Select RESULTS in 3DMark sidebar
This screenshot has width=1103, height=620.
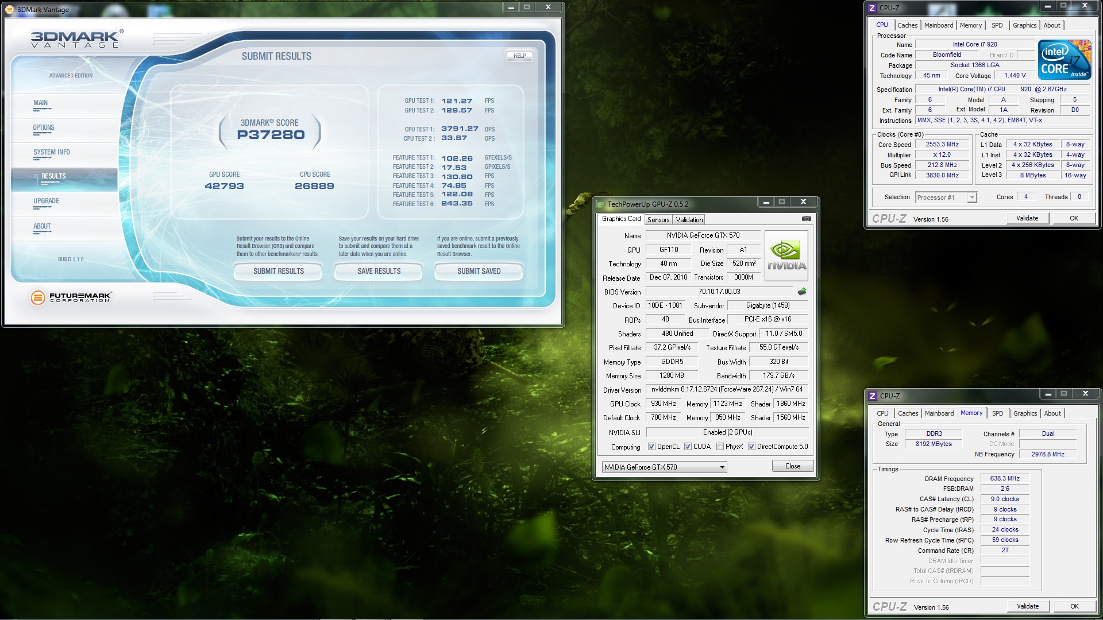tap(64, 180)
